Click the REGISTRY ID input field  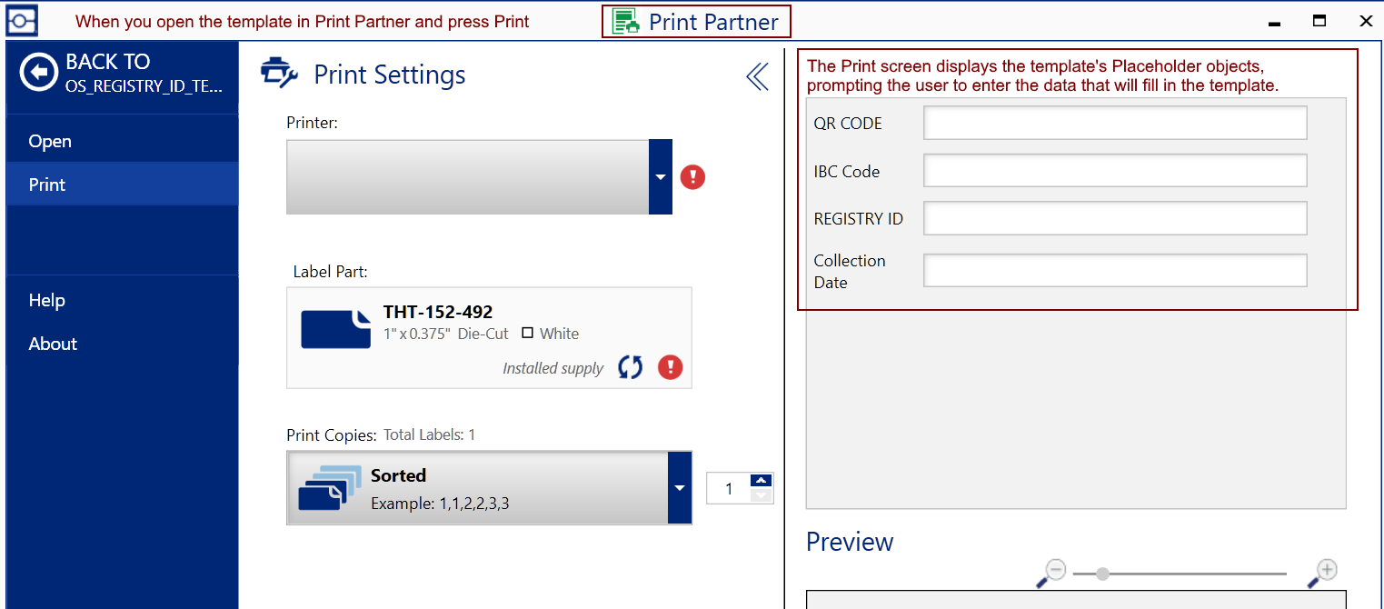(1115, 218)
